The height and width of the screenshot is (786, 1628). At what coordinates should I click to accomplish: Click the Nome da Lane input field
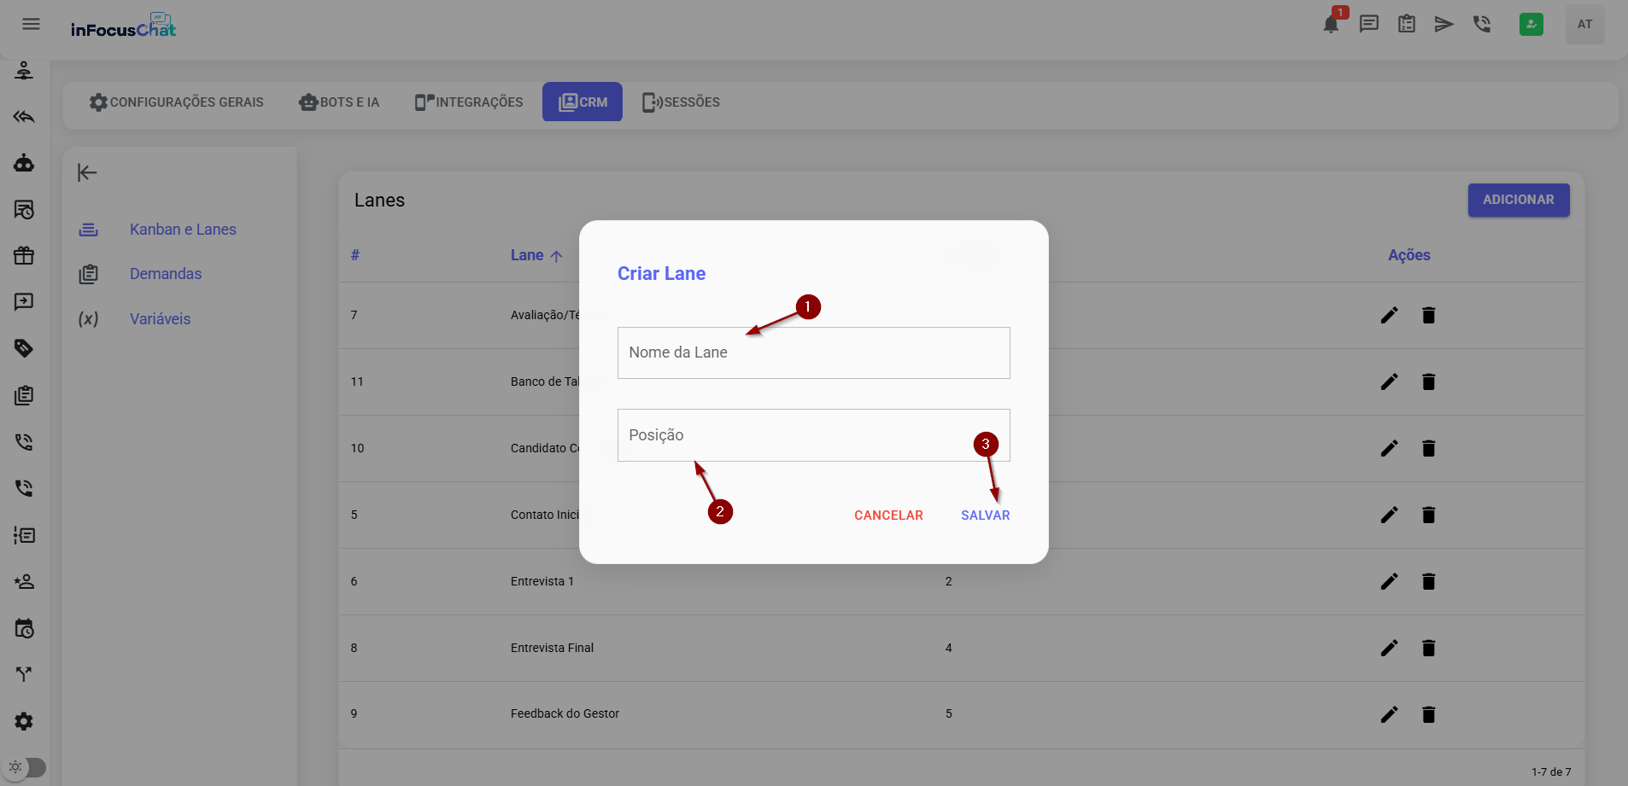click(813, 353)
